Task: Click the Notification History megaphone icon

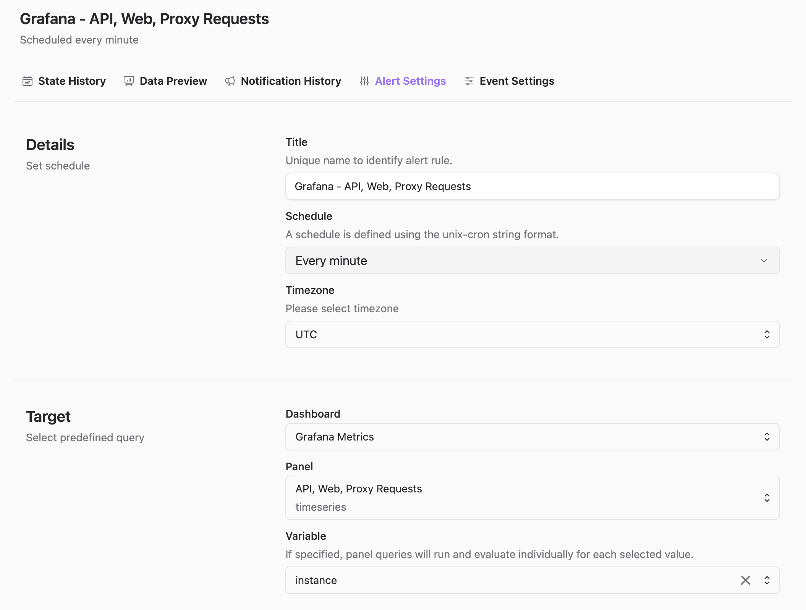Action: [x=230, y=81]
